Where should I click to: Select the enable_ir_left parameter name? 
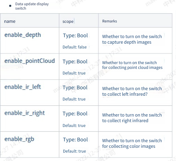tap(22, 87)
